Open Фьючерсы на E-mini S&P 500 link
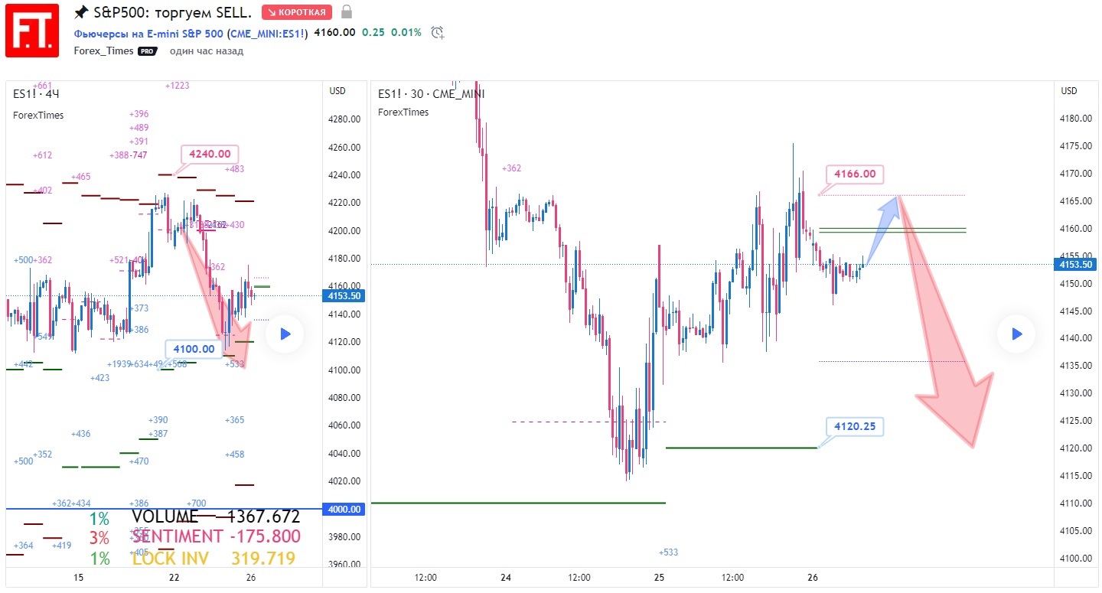This screenshot has width=1102, height=593. click(148, 33)
